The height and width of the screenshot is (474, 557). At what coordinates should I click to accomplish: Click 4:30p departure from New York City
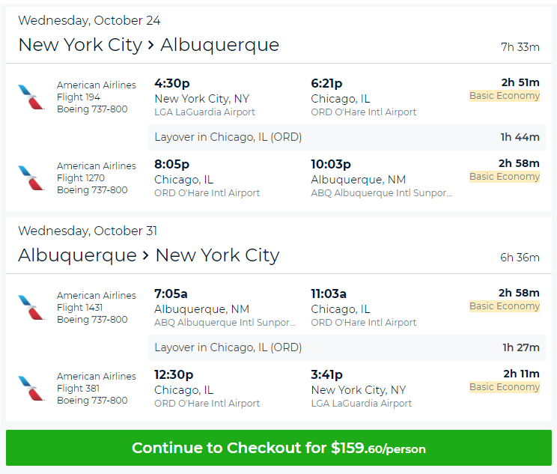coord(172,83)
